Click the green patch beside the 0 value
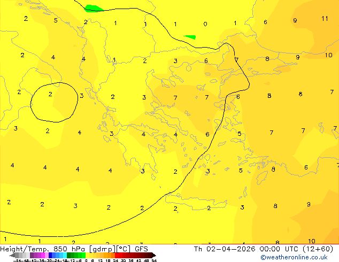Screen dimensions: 339x262 [190, 37]
